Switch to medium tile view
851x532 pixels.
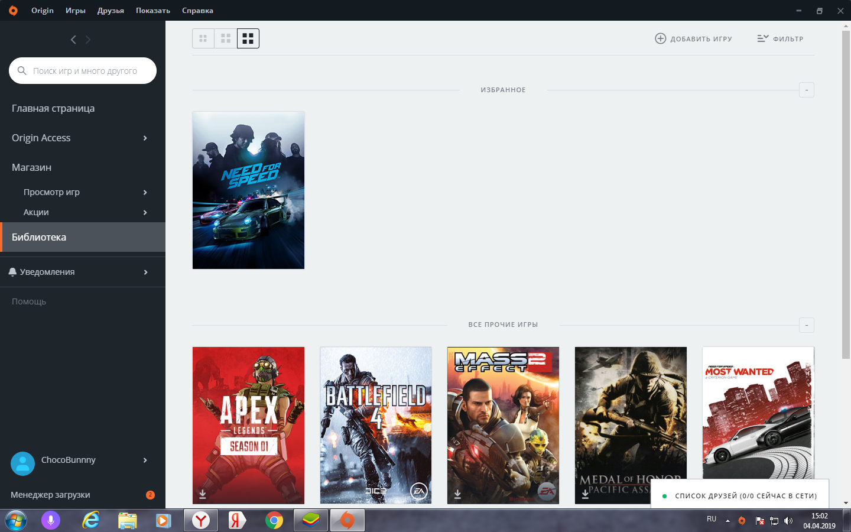226,38
